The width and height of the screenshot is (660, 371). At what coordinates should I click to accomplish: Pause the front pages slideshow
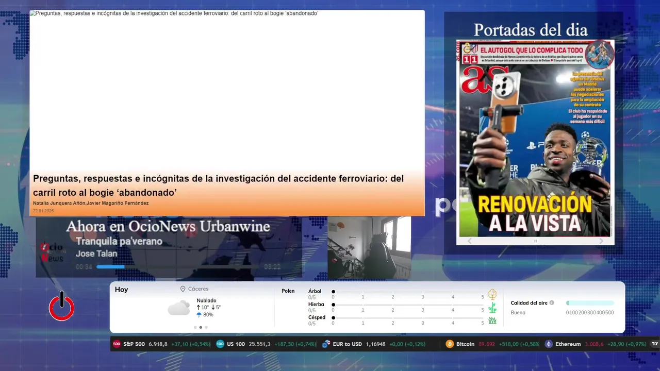point(535,241)
